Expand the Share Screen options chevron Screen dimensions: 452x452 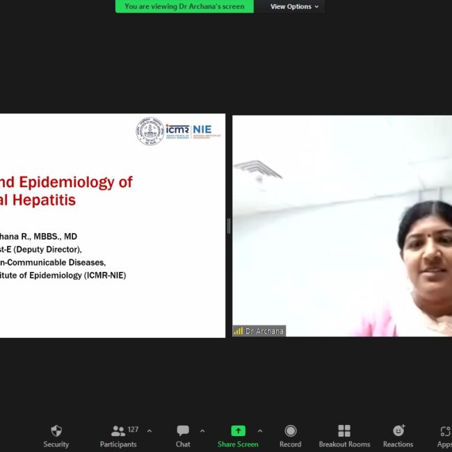coord(260,431)
